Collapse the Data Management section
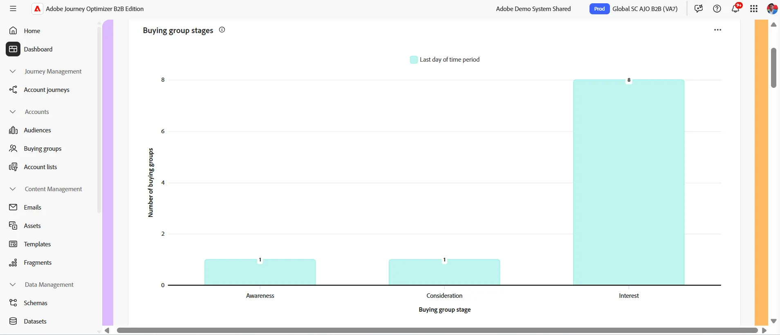This screenshot has width=780, height=335. (13, 284)
